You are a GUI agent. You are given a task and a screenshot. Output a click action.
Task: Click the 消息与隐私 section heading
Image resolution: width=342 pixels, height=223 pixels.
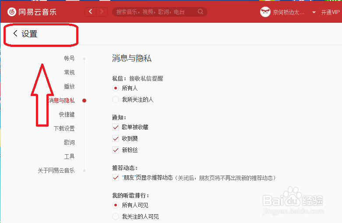tap(132, 58)
